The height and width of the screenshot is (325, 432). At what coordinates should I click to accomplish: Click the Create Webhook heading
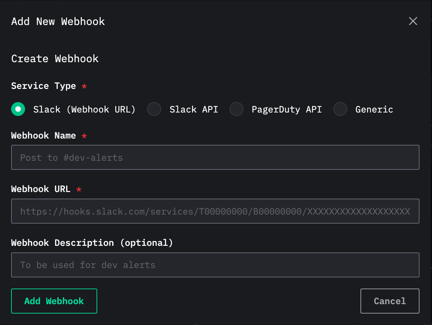(55, 59)
